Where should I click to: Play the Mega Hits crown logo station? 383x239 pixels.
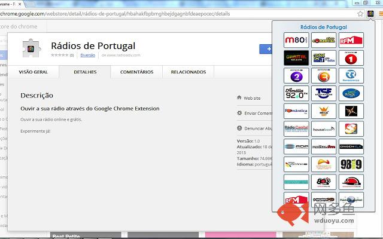click(324, 111)
